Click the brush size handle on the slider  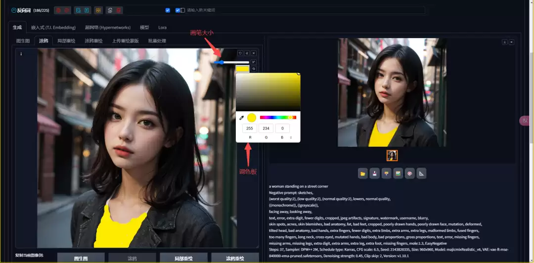pyautogui.click(x=222, y=62)
